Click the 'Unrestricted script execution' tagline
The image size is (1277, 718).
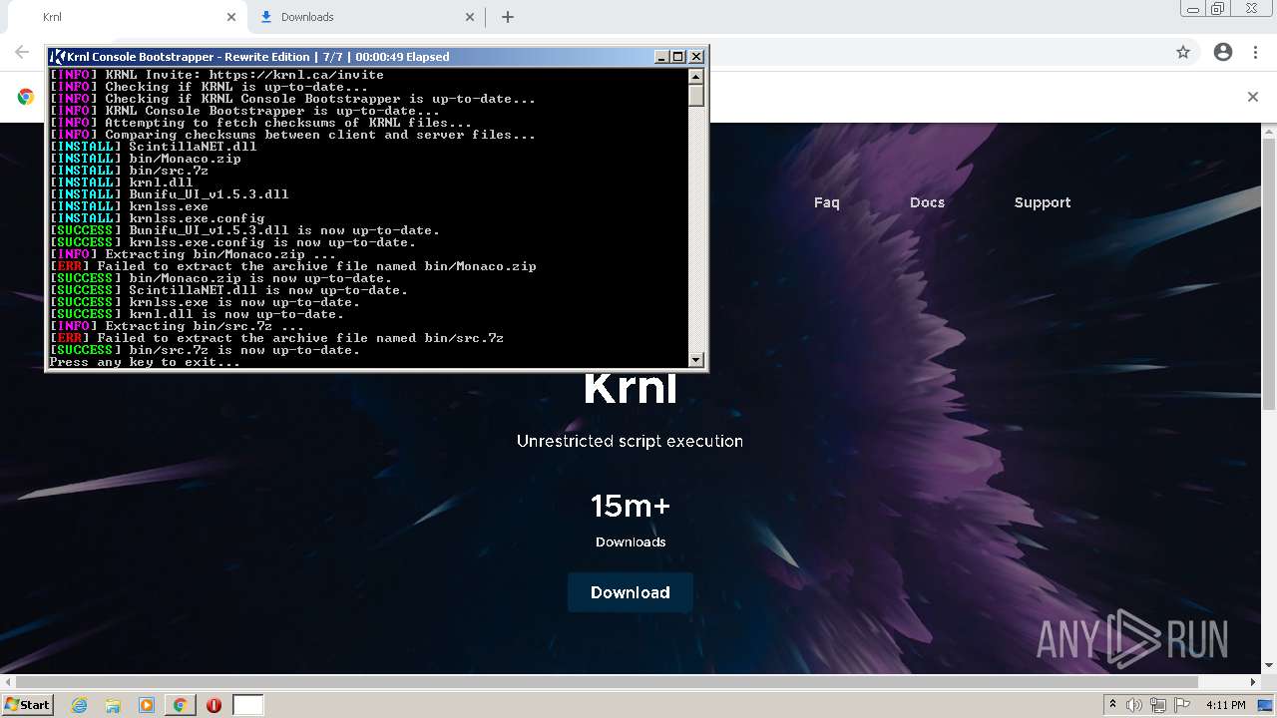coord(630,441)
